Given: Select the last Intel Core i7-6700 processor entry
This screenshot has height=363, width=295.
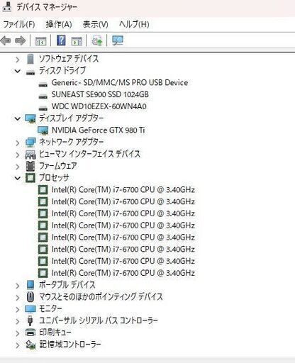Looking at the screenshot, I should [x=123, y=273].
